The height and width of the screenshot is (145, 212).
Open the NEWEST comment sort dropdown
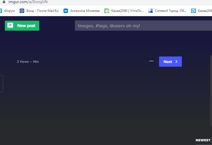(x=203, y=140)
